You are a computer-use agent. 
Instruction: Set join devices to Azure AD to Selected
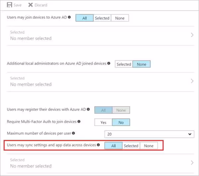[102, 18]
